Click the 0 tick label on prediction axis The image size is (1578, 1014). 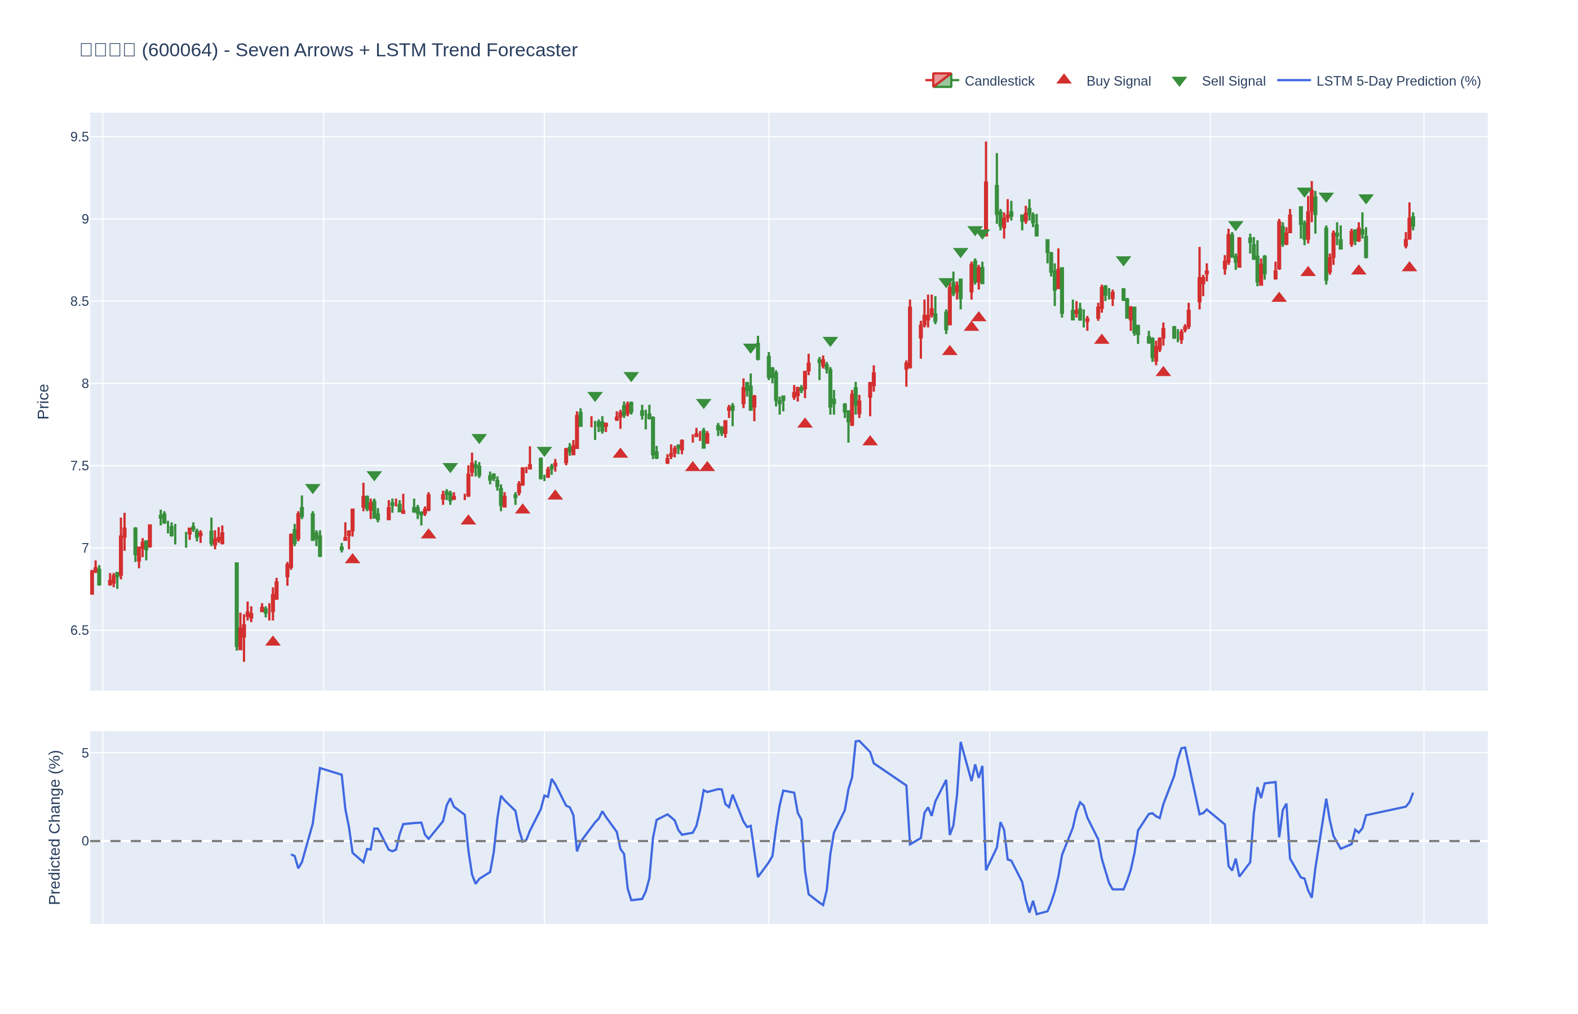85,841
